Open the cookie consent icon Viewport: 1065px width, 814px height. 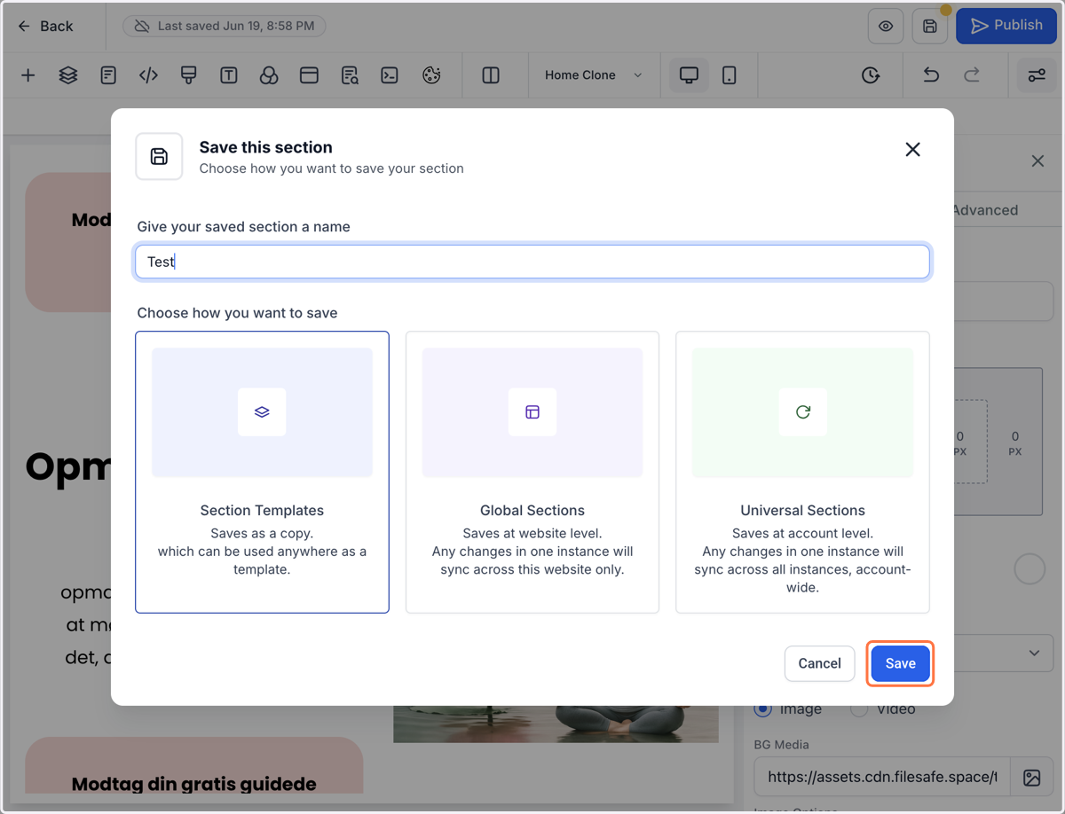coord(431,75)
